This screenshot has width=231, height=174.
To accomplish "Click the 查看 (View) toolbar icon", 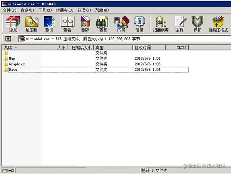I will click(67, 22).
